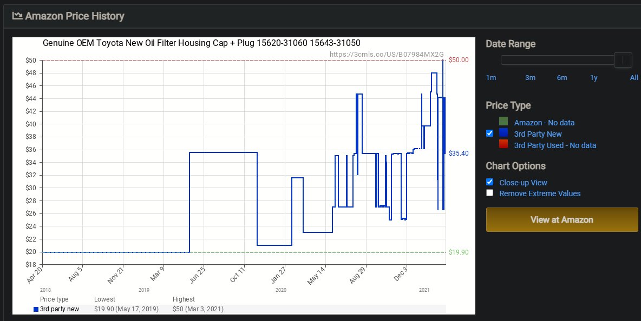Click the Date Range slider handle
This screenshot has width=641, height=321.
623,61
